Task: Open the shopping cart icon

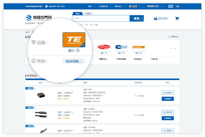Action: tap(177, 19)
